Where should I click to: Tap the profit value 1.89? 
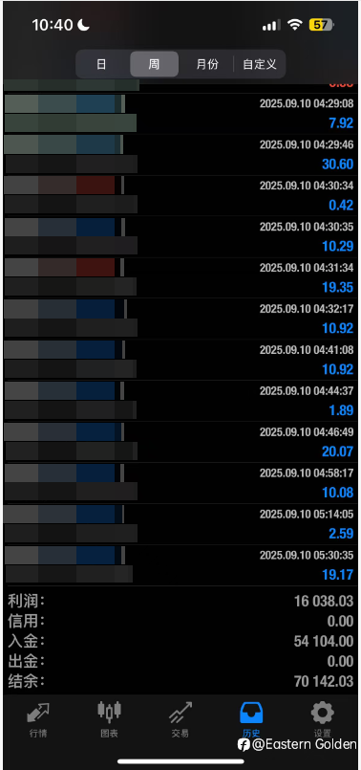click(x=341, y=410)
